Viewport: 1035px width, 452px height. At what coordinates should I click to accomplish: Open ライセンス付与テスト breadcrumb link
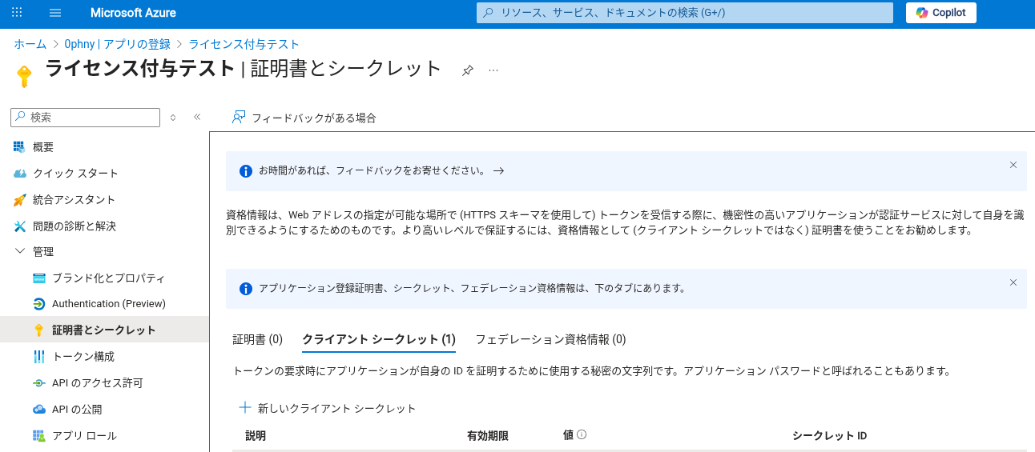coord(244,44)
